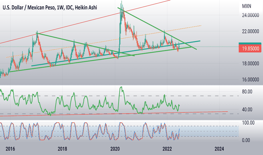Click the current price label 19.85000
This screenshot has width=263, height=155.
250,48
